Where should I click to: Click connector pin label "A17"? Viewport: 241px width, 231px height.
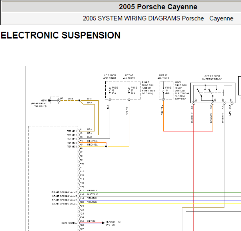(82, 190)
